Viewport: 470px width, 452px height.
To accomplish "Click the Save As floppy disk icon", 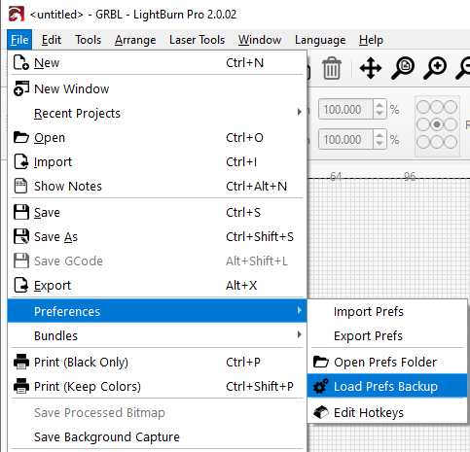I will [21, 236].
